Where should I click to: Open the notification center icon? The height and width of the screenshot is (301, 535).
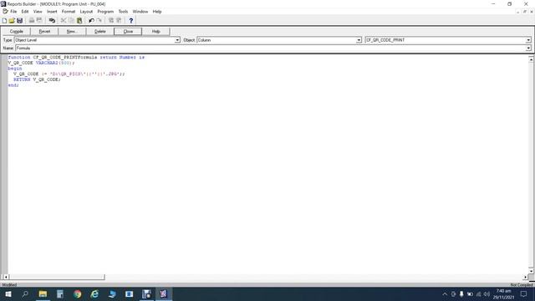click(x=523, y=293)
